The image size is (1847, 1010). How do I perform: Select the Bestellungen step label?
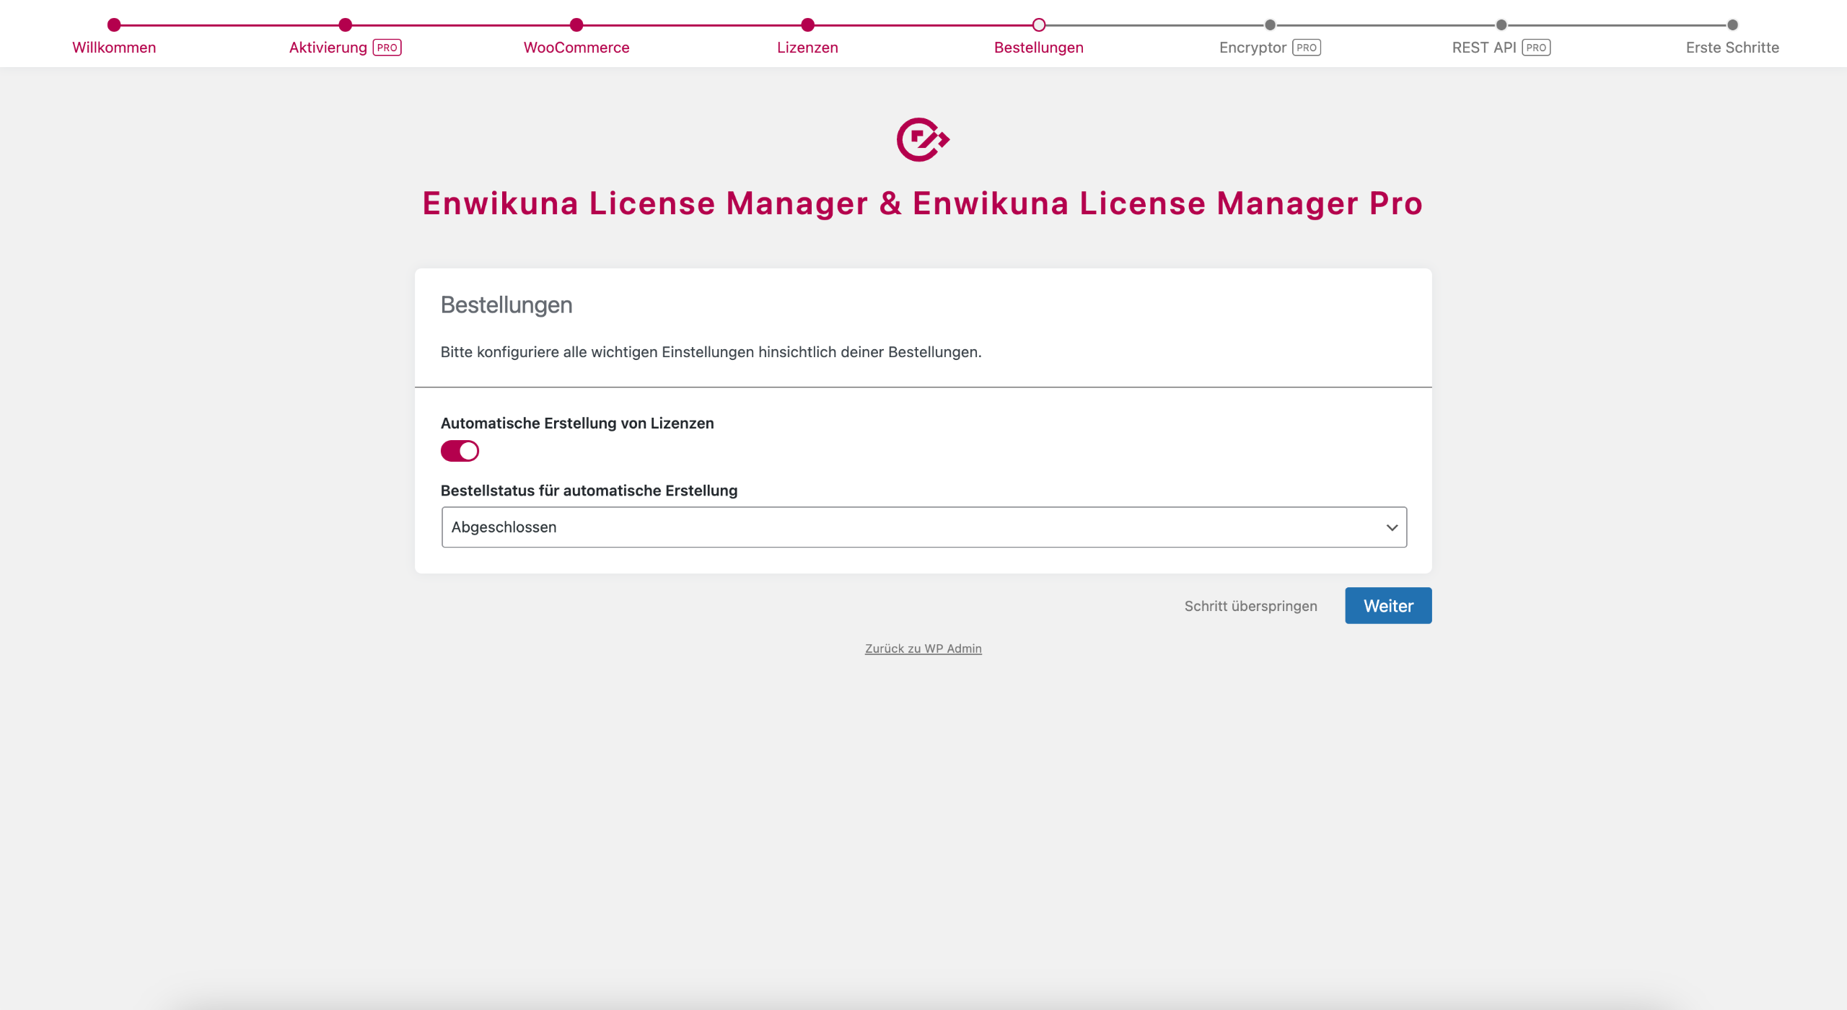[1039, 48]
